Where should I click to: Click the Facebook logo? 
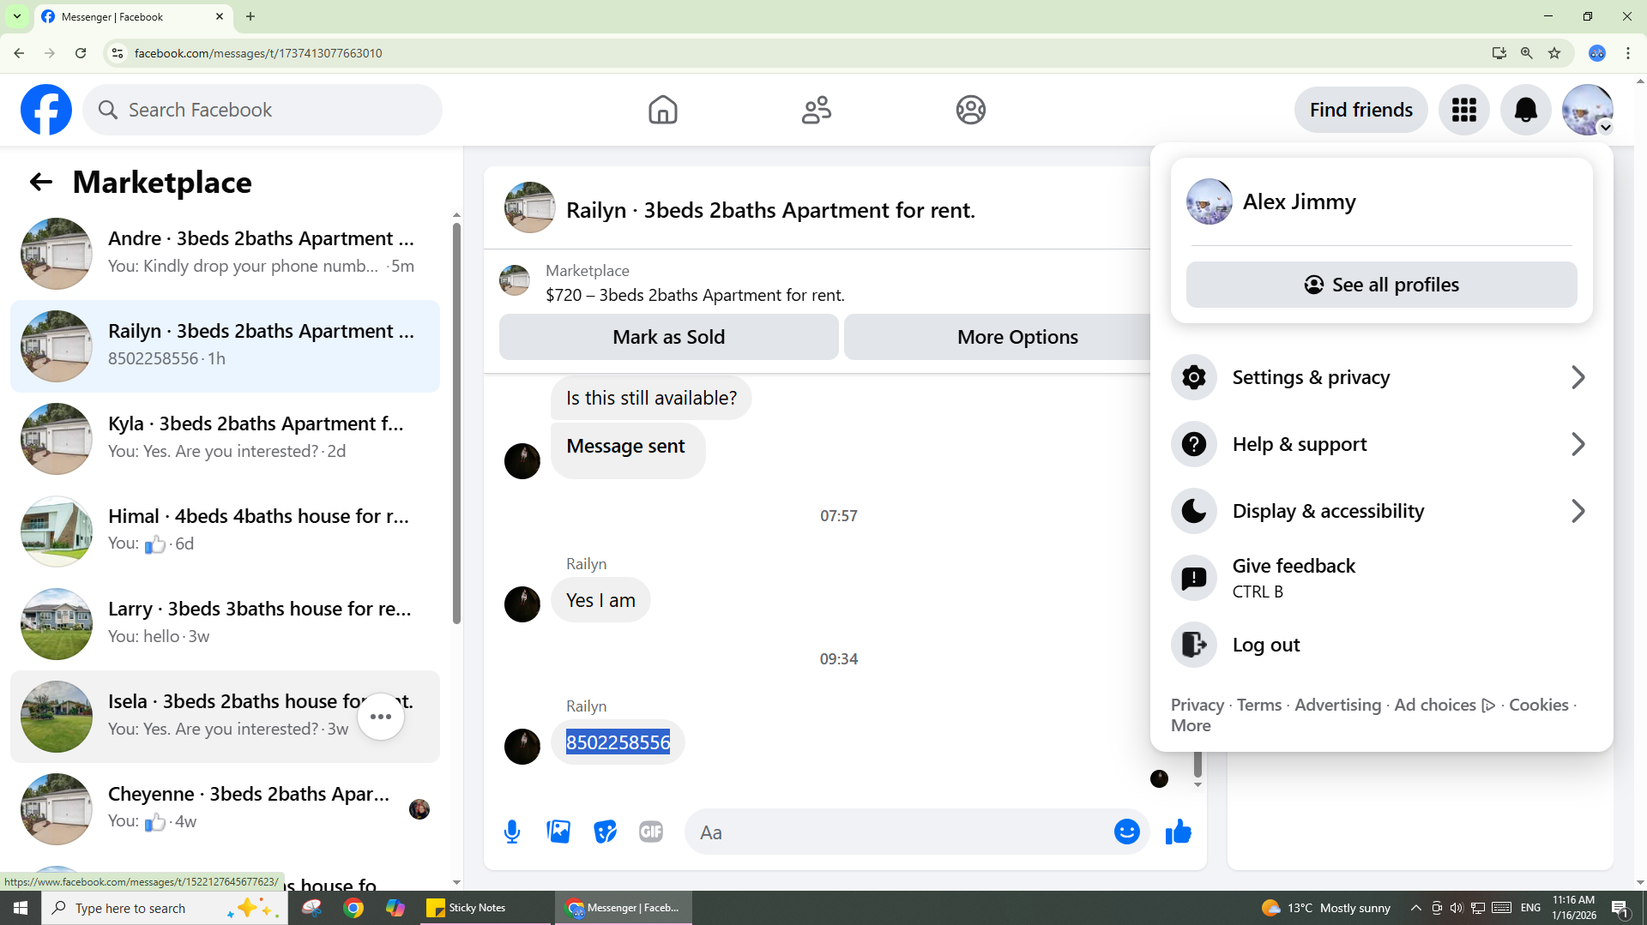(x=46, y=110)
